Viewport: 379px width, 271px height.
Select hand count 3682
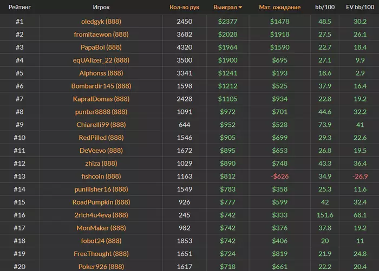click(185, 34)
